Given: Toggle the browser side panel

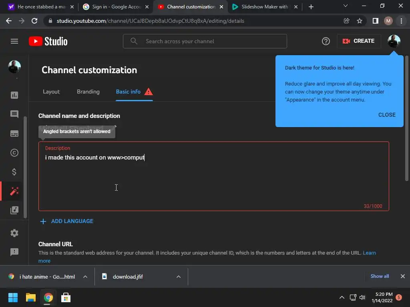Looking at the screenshot, I should 376,21.
